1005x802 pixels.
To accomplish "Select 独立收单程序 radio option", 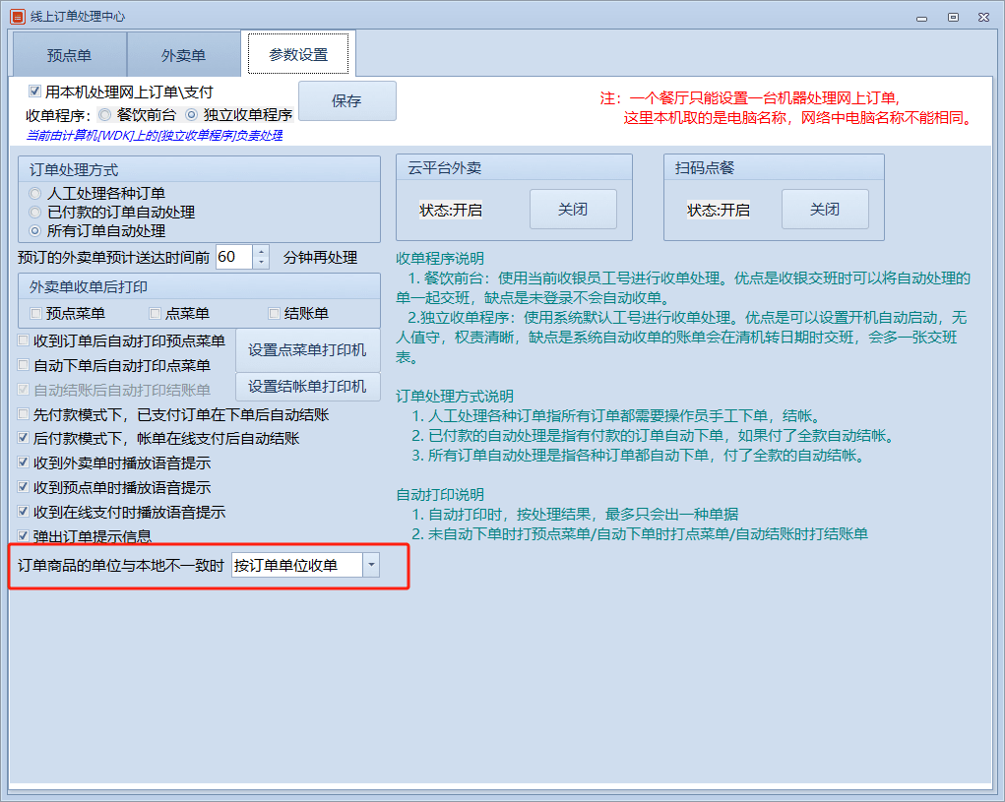I will [x=192, y=114].
